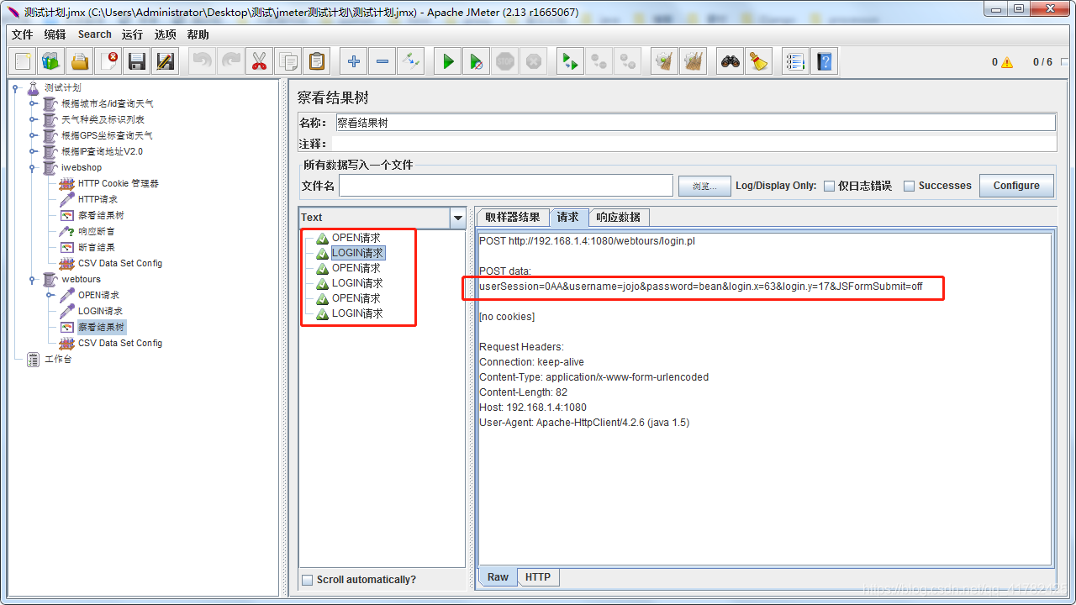This screenshot has height=605, width=1076.
Task: Click the 浏览... browse button
Action: [x=704, y=186]
